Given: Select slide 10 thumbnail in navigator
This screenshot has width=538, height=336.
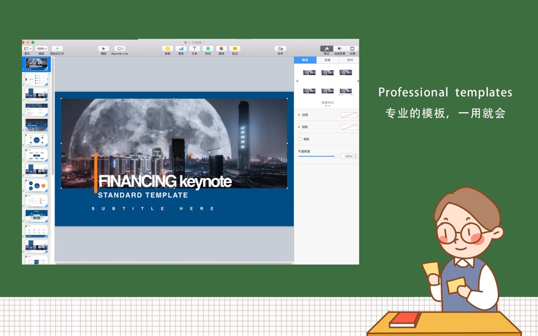Looking at the screenshot, I should [36, 201].
